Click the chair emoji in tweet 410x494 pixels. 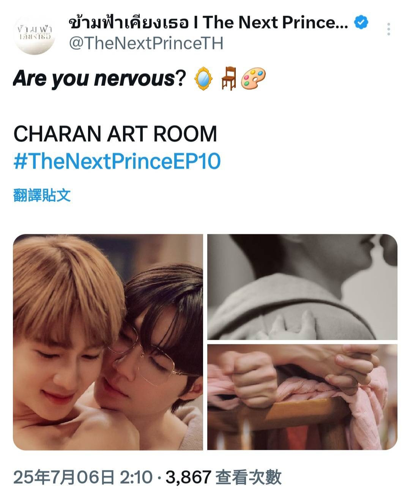click(229, 79)
